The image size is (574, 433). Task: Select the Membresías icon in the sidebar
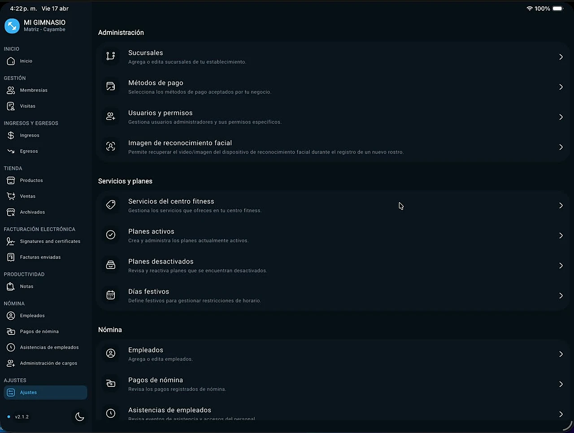(x=10, y=90)
